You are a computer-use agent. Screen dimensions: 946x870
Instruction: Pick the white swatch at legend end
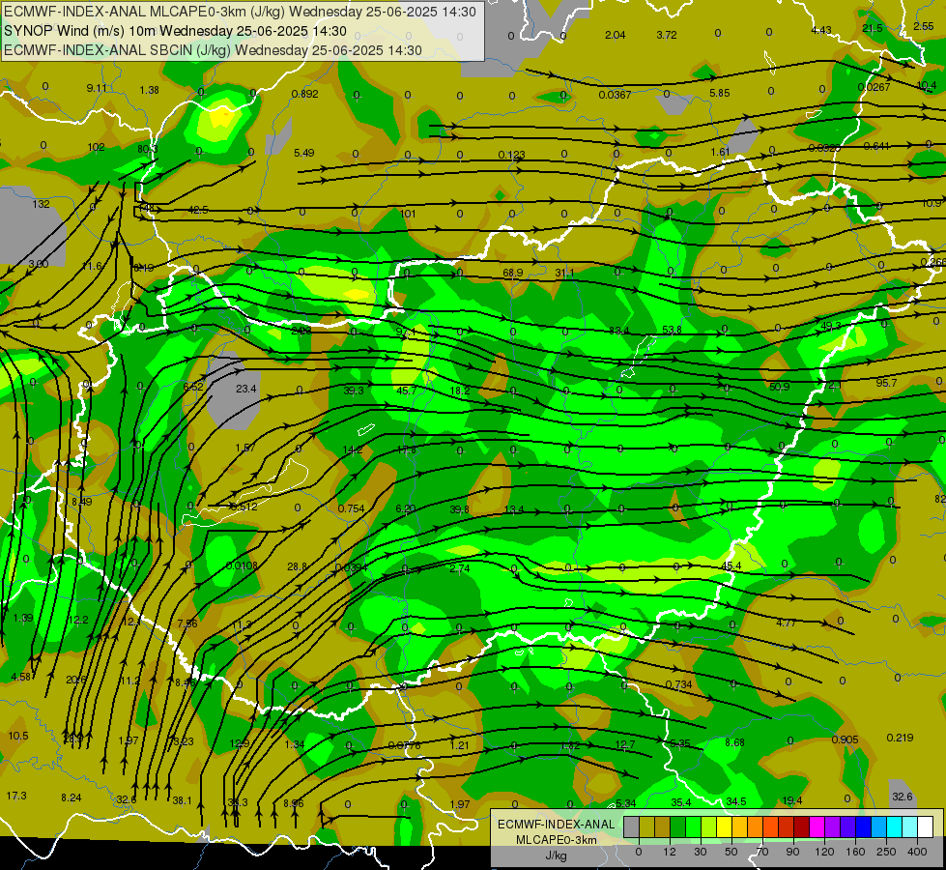coord(926,826)
